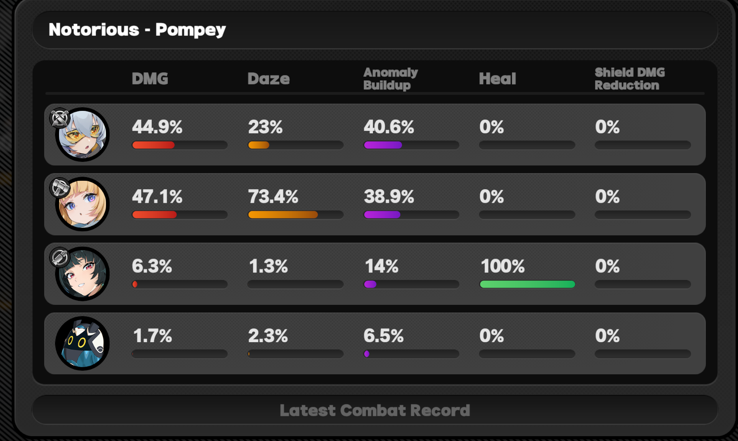Click the hammer badge on the blonde avatar

60,188
